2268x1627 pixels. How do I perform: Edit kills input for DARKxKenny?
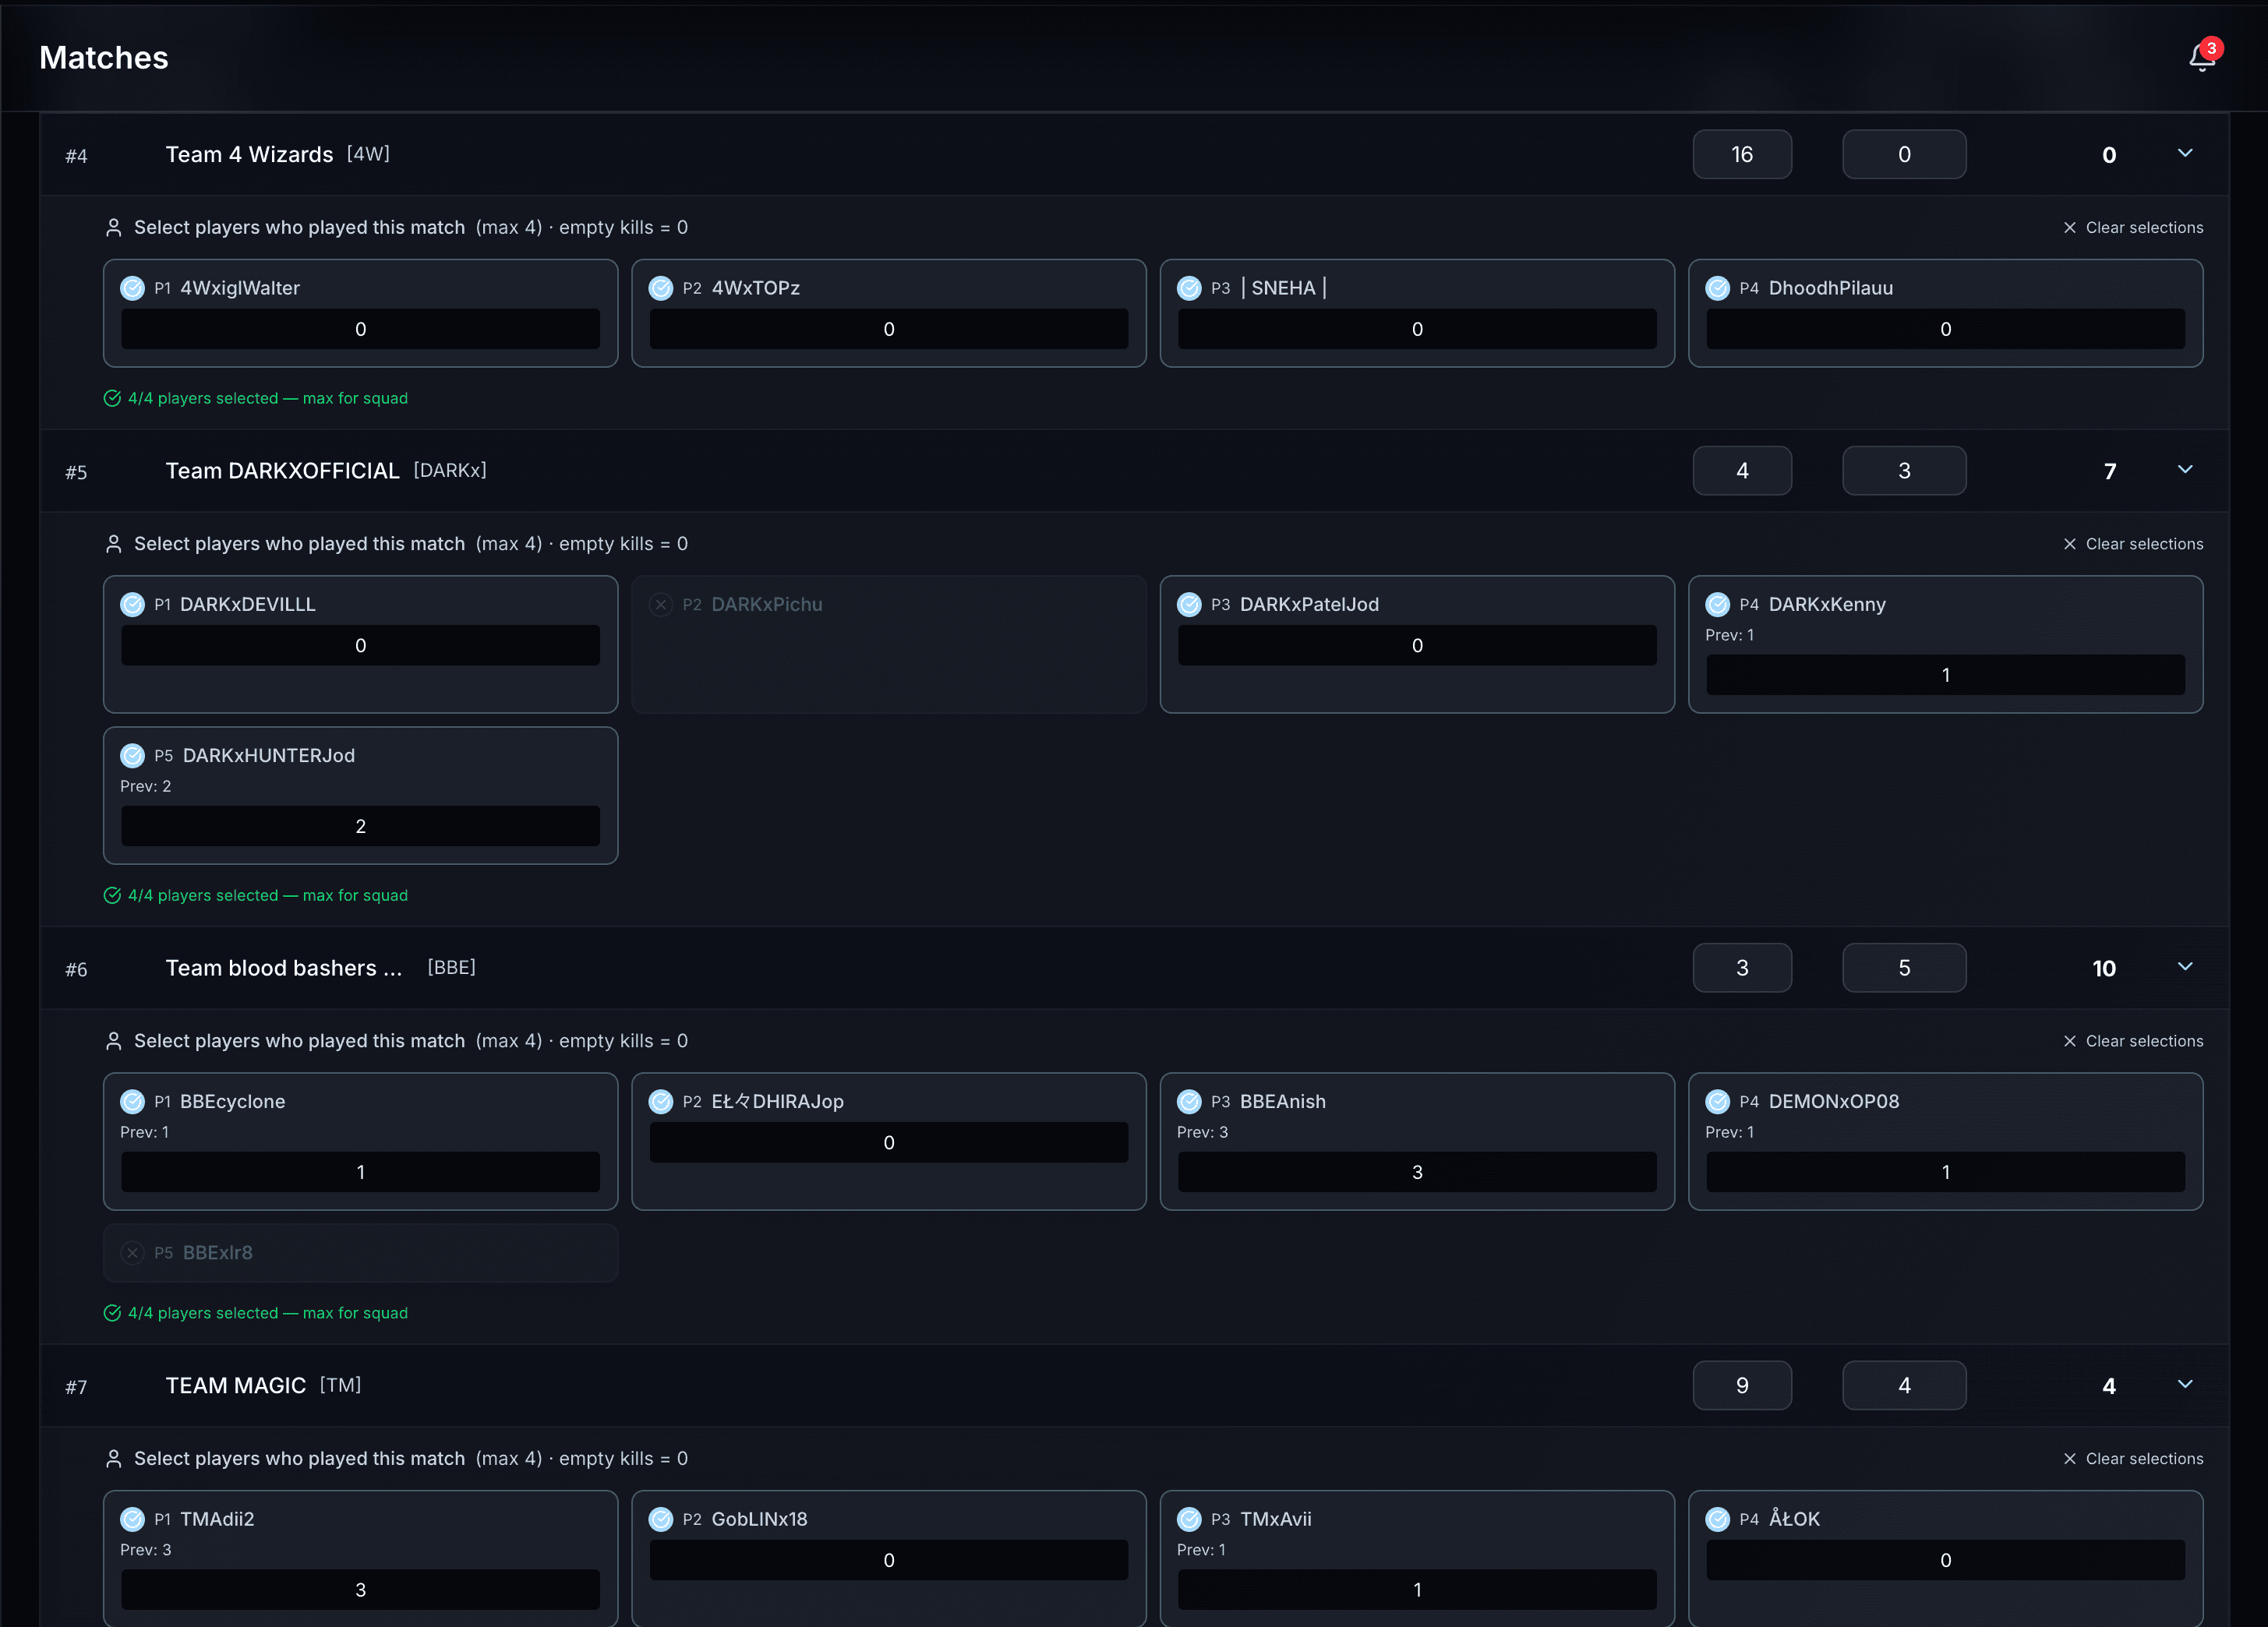[1945, 675]
